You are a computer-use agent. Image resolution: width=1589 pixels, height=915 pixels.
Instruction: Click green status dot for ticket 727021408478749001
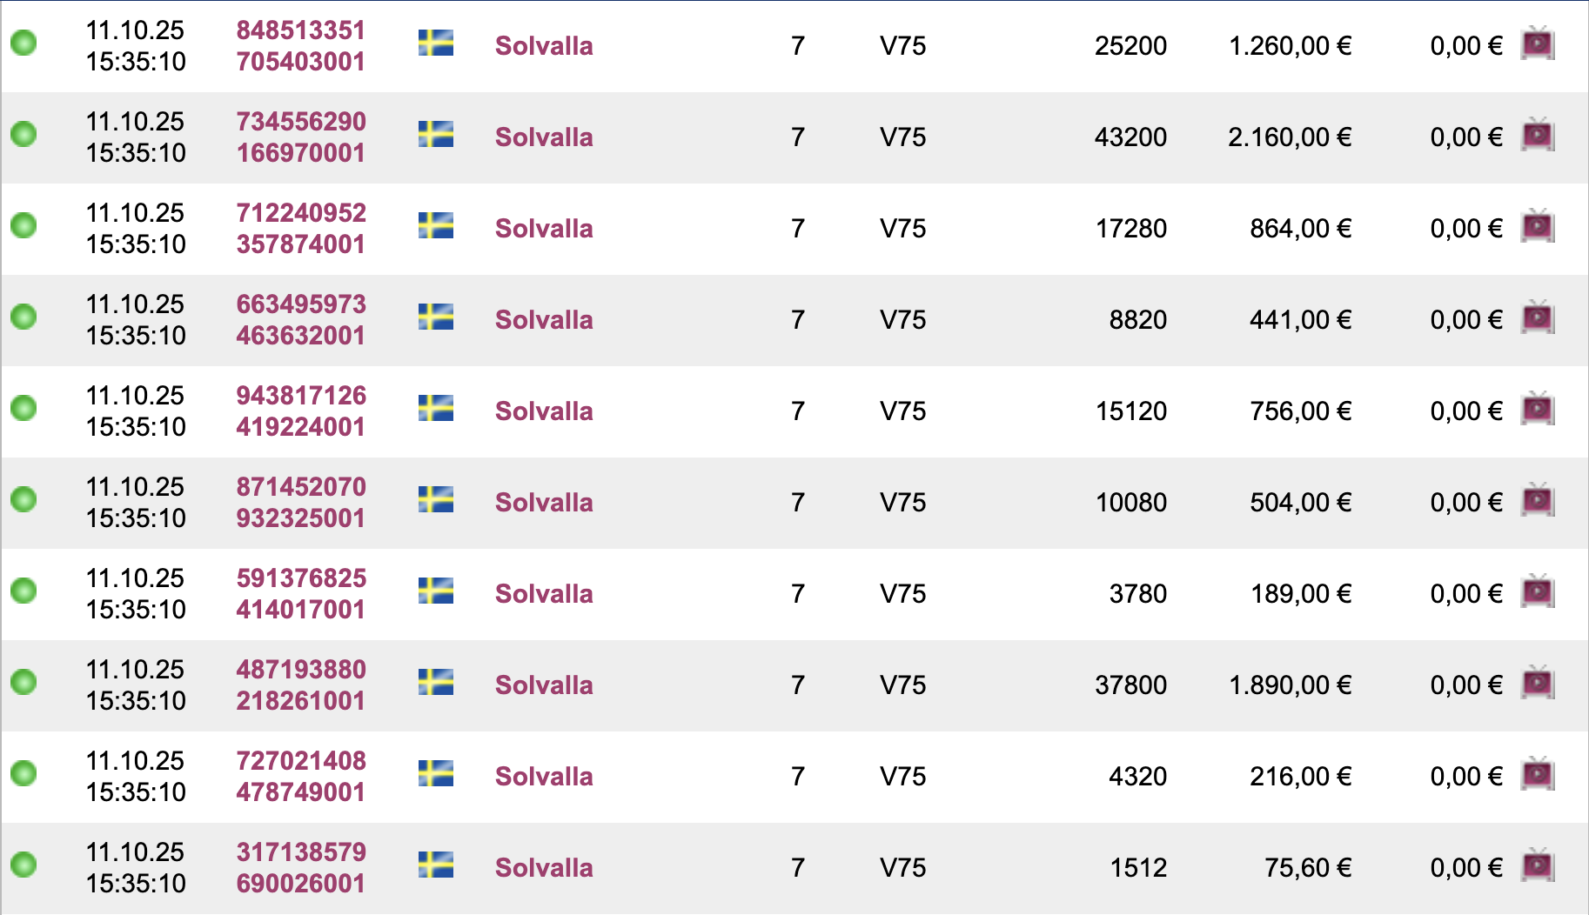(23, 772)
